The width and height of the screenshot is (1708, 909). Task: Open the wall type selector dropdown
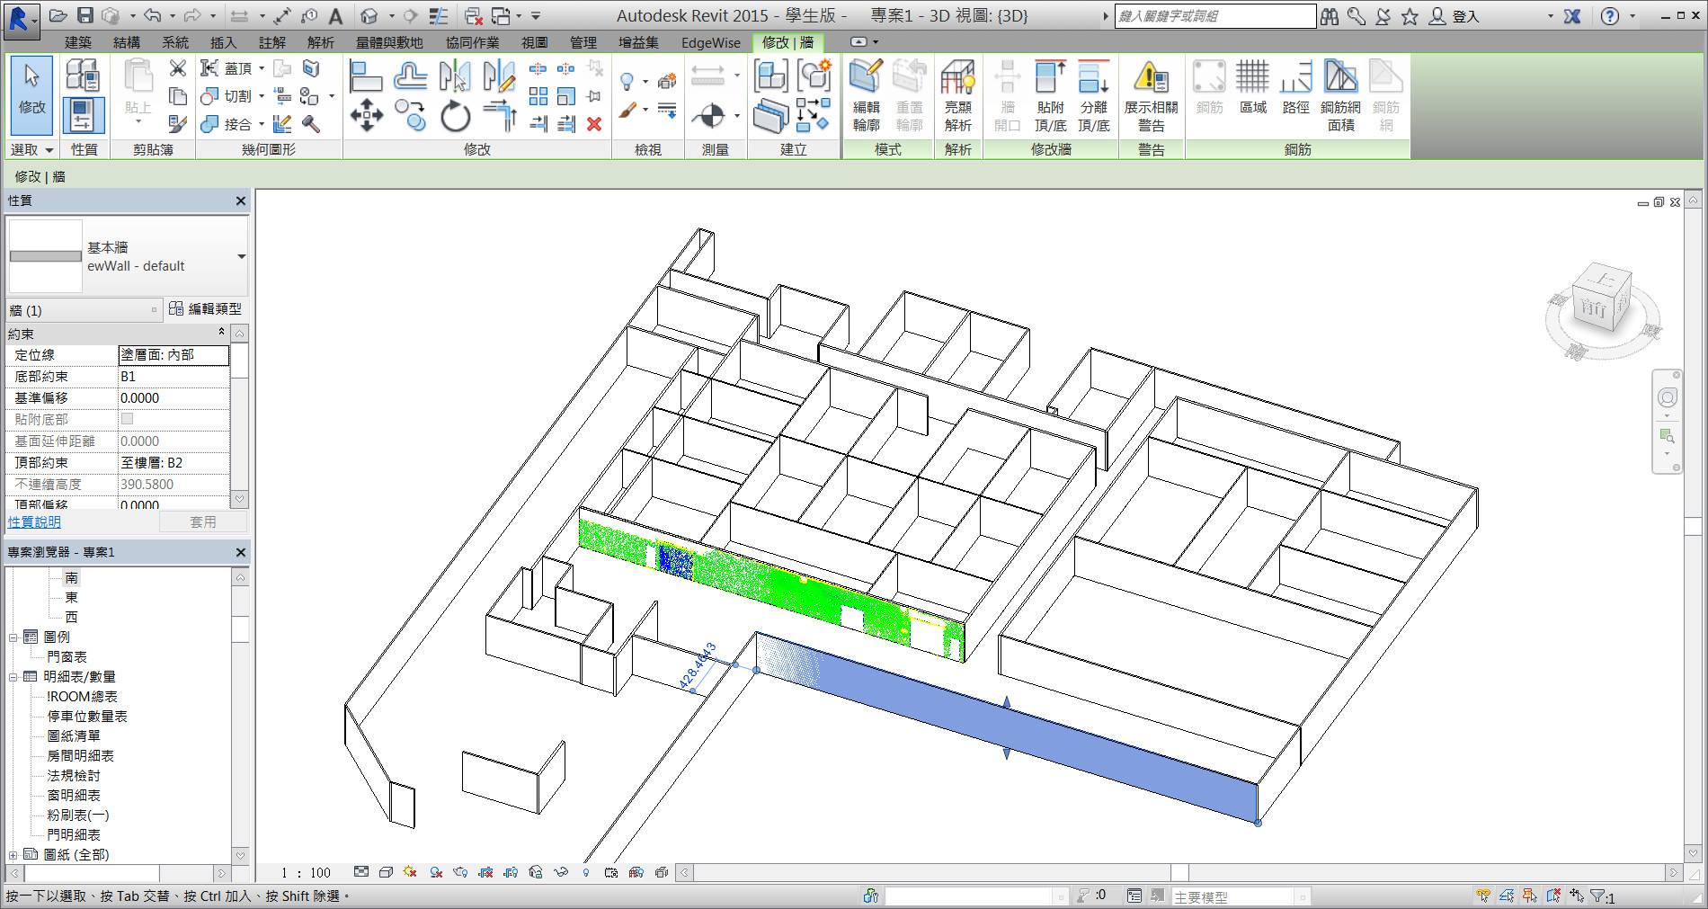click(241, 257)
